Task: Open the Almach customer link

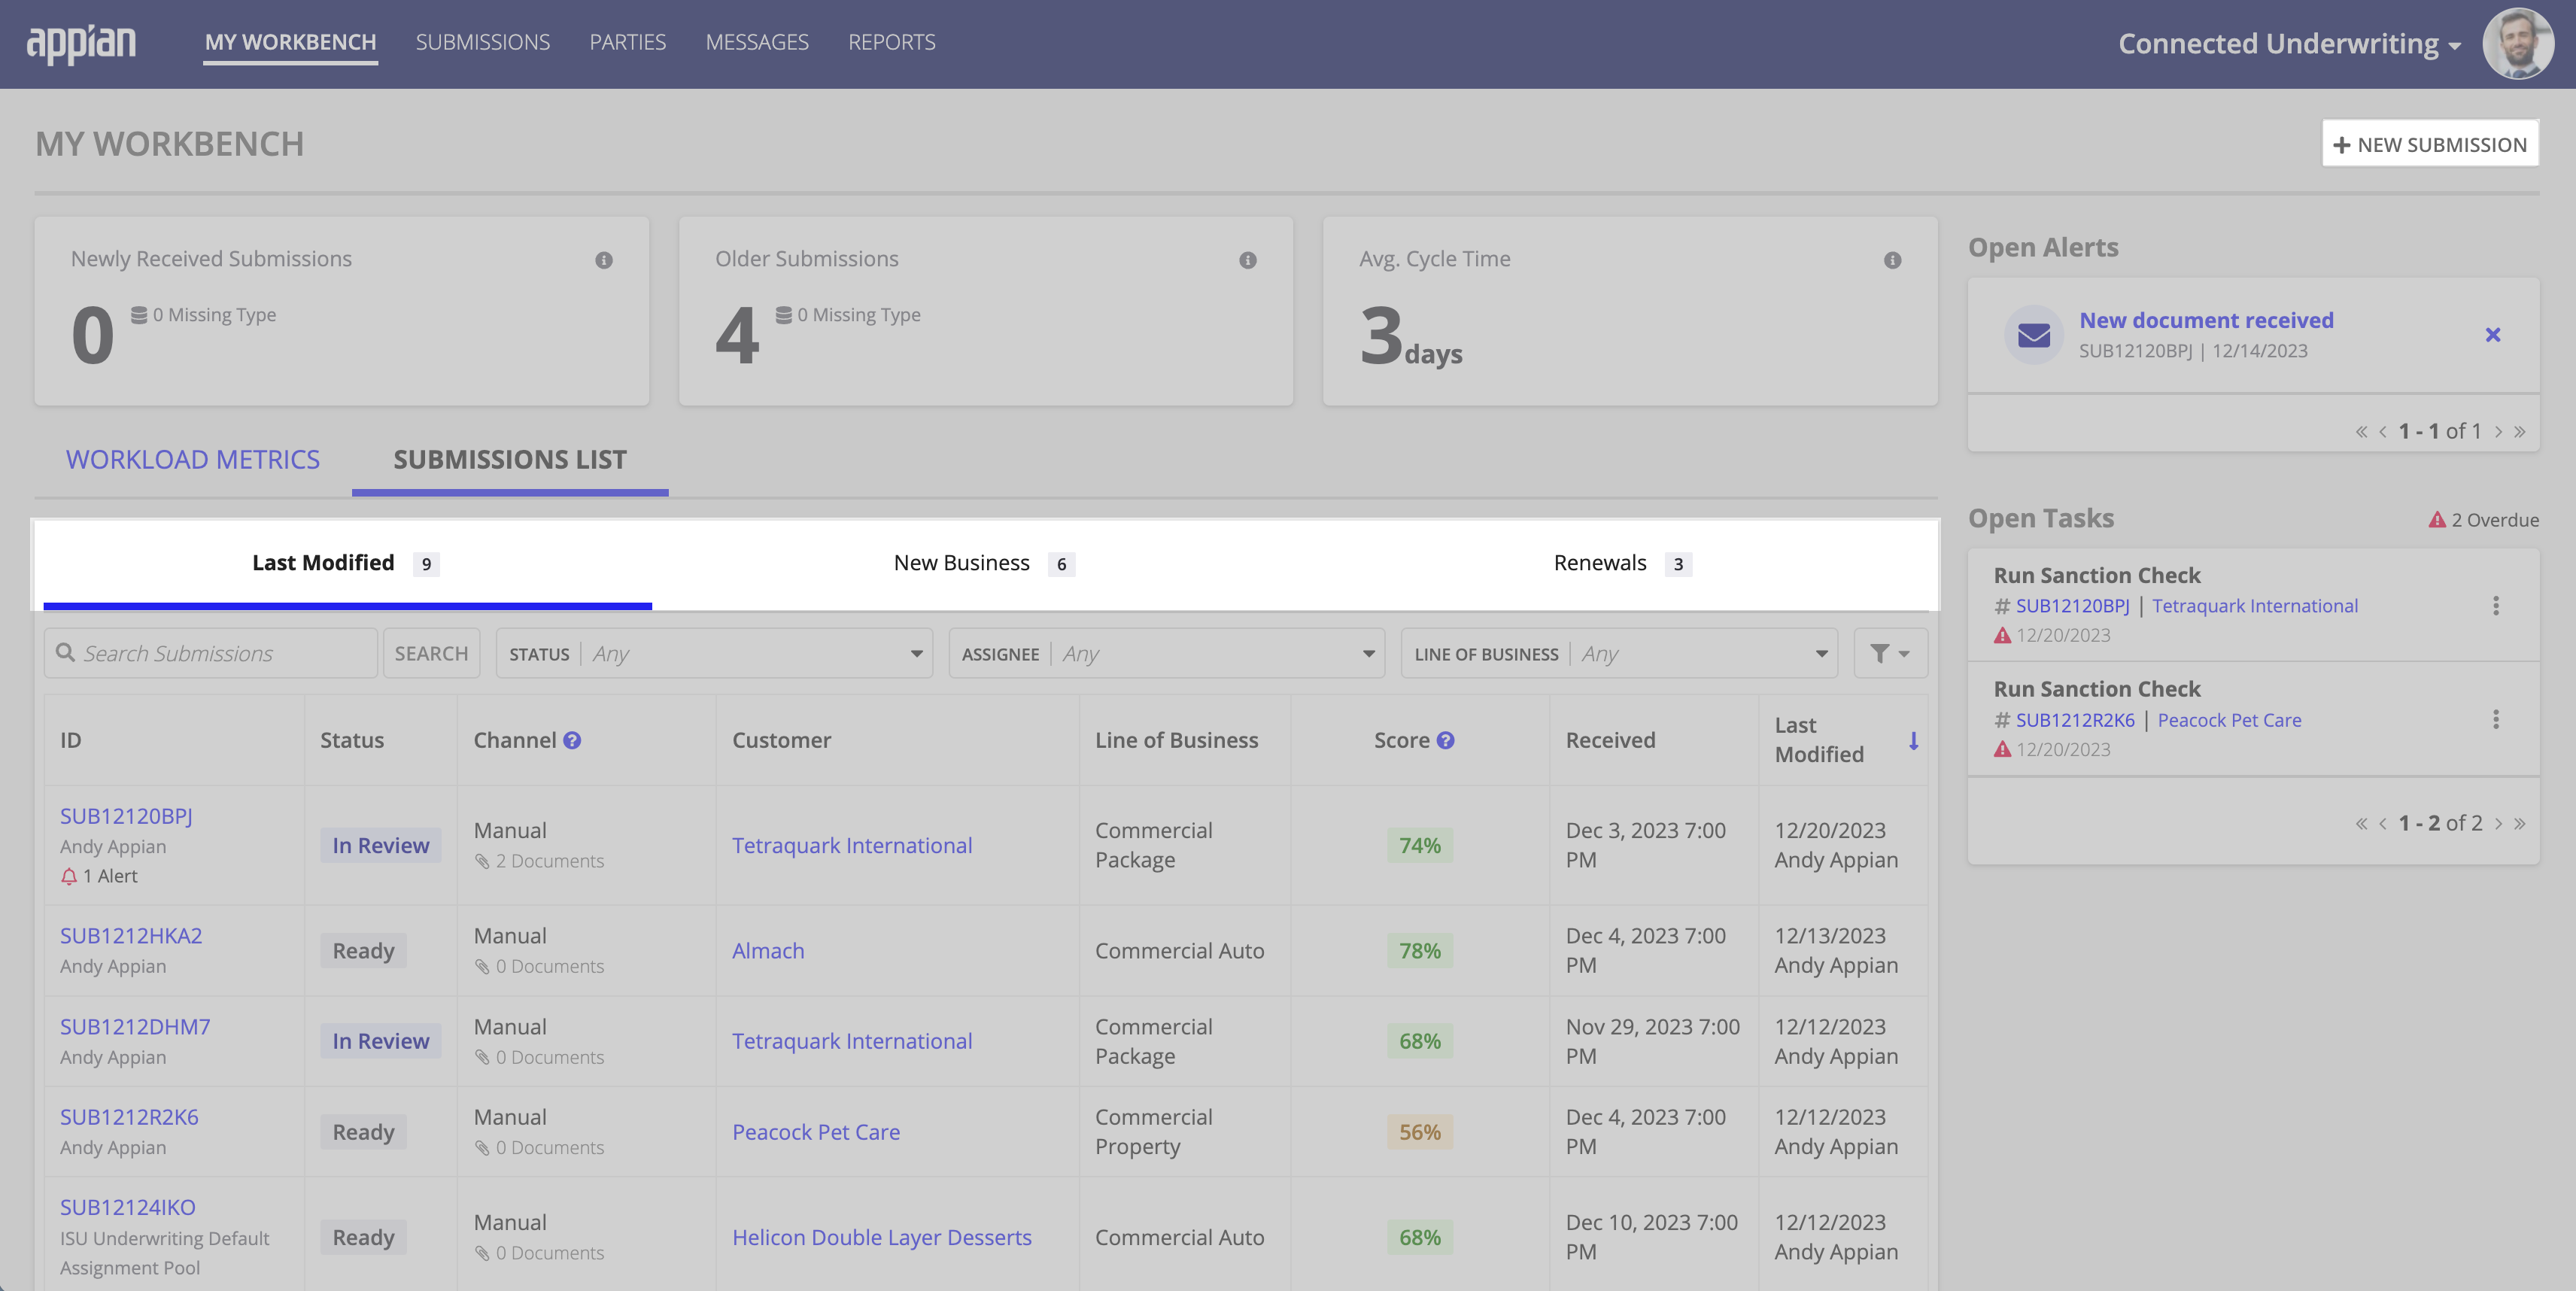Action: (768, 952)
